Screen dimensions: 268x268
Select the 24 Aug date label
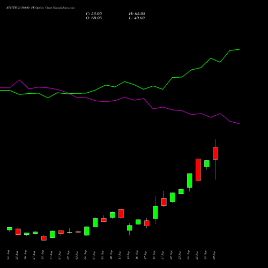(8, 255)
